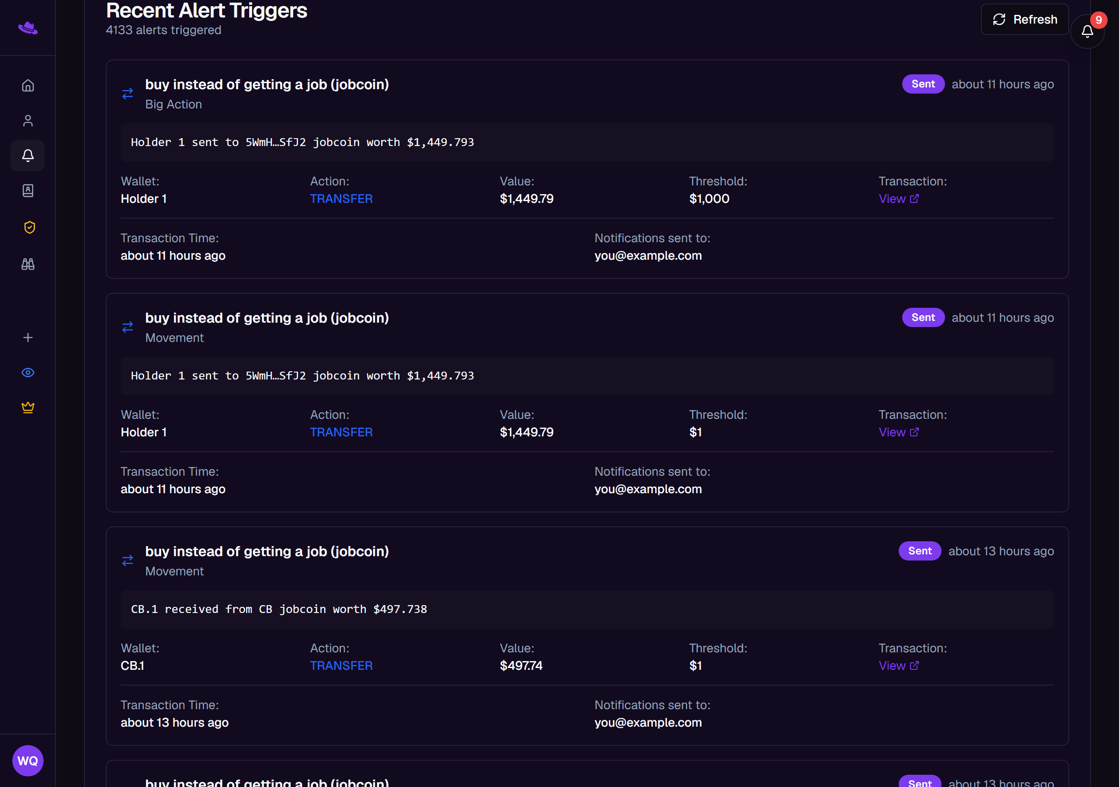Open View transaction link for CB.1 alert
Image resolution: width=1119 pixels, height=787 pixels.
click(x=898, y=665)
